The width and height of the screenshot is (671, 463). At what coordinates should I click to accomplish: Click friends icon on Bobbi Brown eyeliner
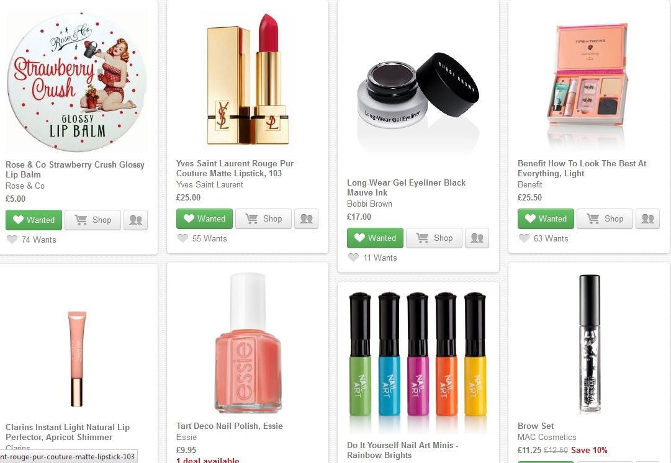click(x=477, y=238)
